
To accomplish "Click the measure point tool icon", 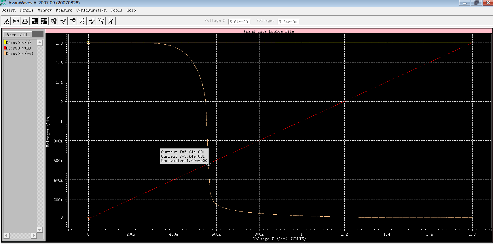I will 35,21.
